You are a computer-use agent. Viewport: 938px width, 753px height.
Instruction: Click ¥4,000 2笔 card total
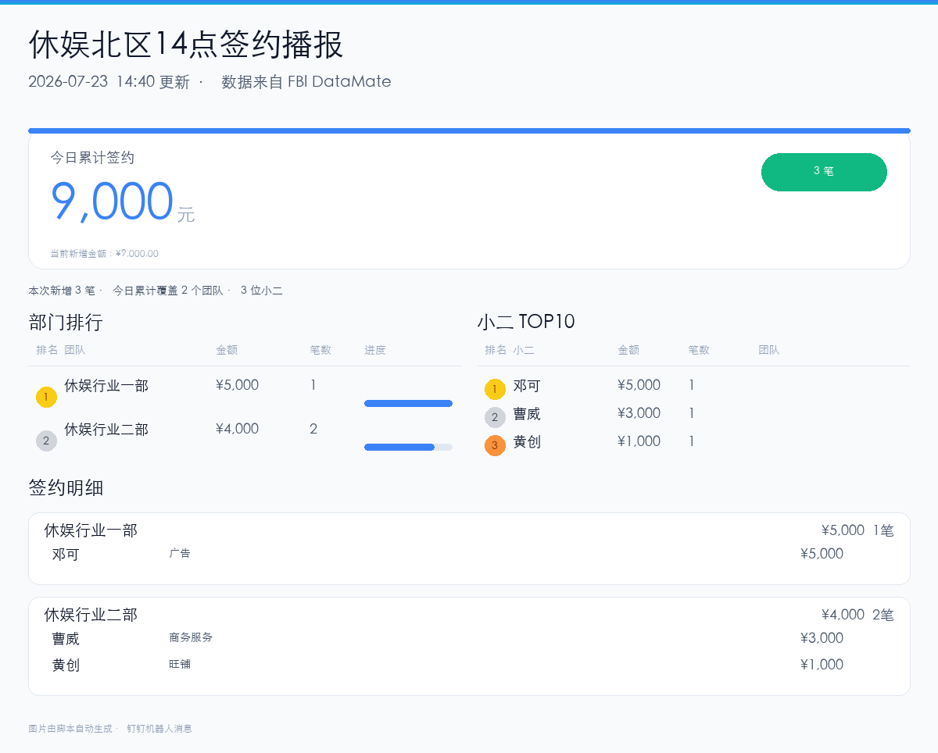(x=857, y=615)
